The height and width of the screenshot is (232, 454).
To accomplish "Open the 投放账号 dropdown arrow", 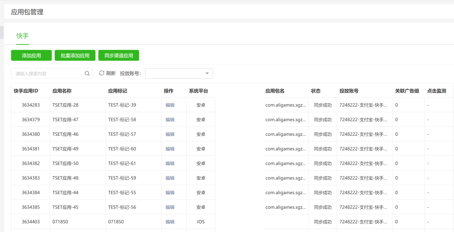I will (x=207, y=74).
